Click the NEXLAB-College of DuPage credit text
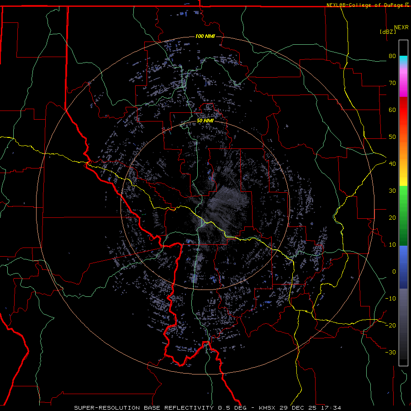411x411 pixels. click(x=365, y=5)
